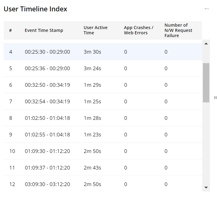
Task: Select row 12 event 03:09:30 - 03:12:20
Action: (x=47, y=184)
